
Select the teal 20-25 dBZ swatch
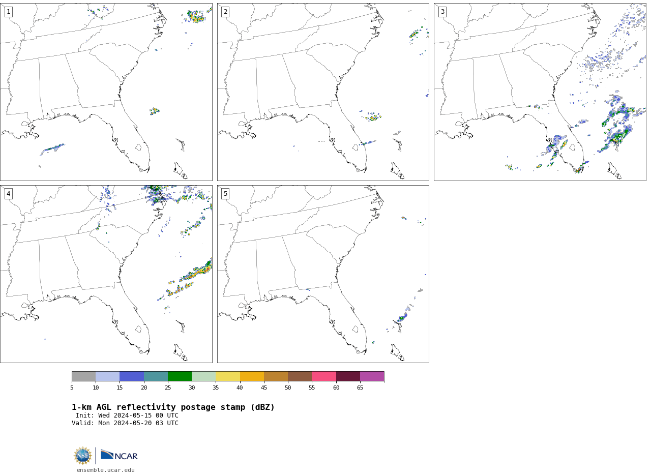156,376
